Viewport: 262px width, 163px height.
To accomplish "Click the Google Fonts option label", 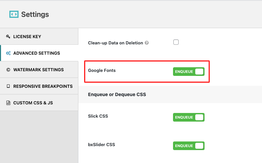I will 102,70.
